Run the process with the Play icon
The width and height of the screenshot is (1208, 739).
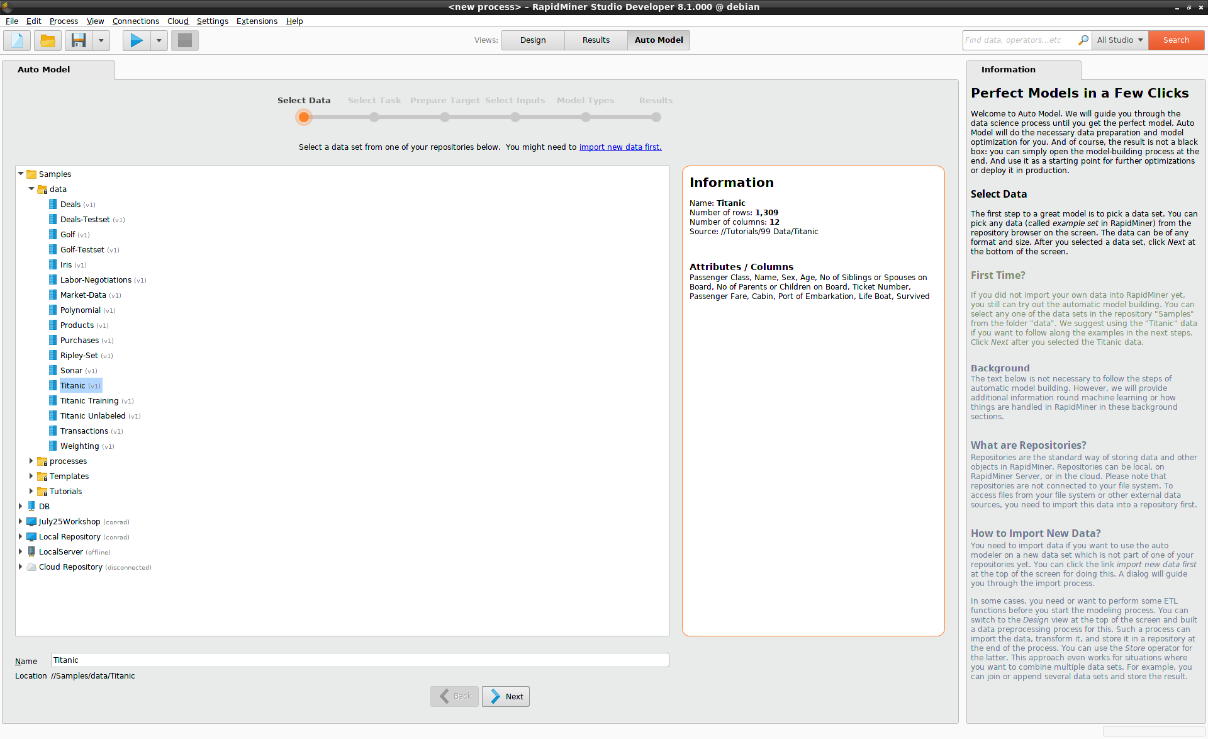point(135,40)
